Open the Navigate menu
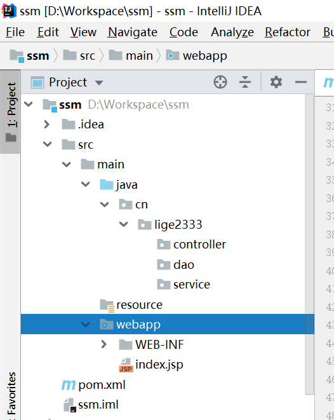334x420 pixels. 133,32
